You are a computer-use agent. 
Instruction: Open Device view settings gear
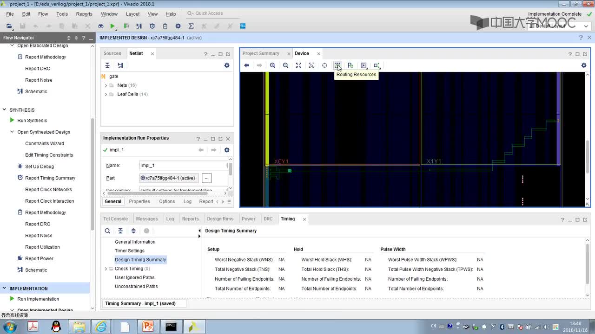584,65
